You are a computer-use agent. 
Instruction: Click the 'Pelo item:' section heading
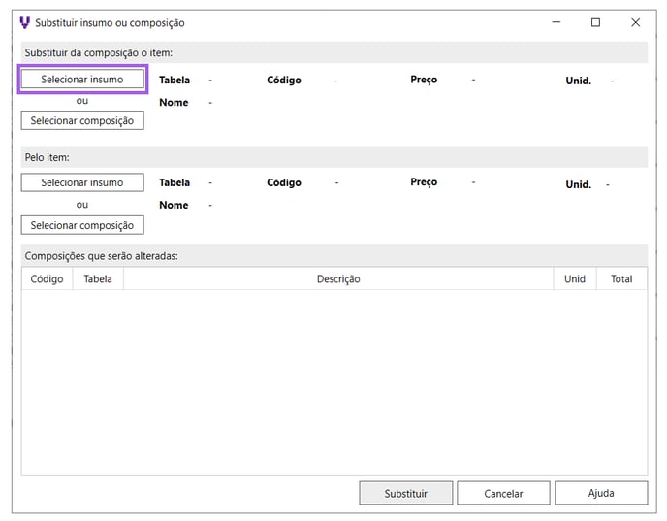click(47, 157)
